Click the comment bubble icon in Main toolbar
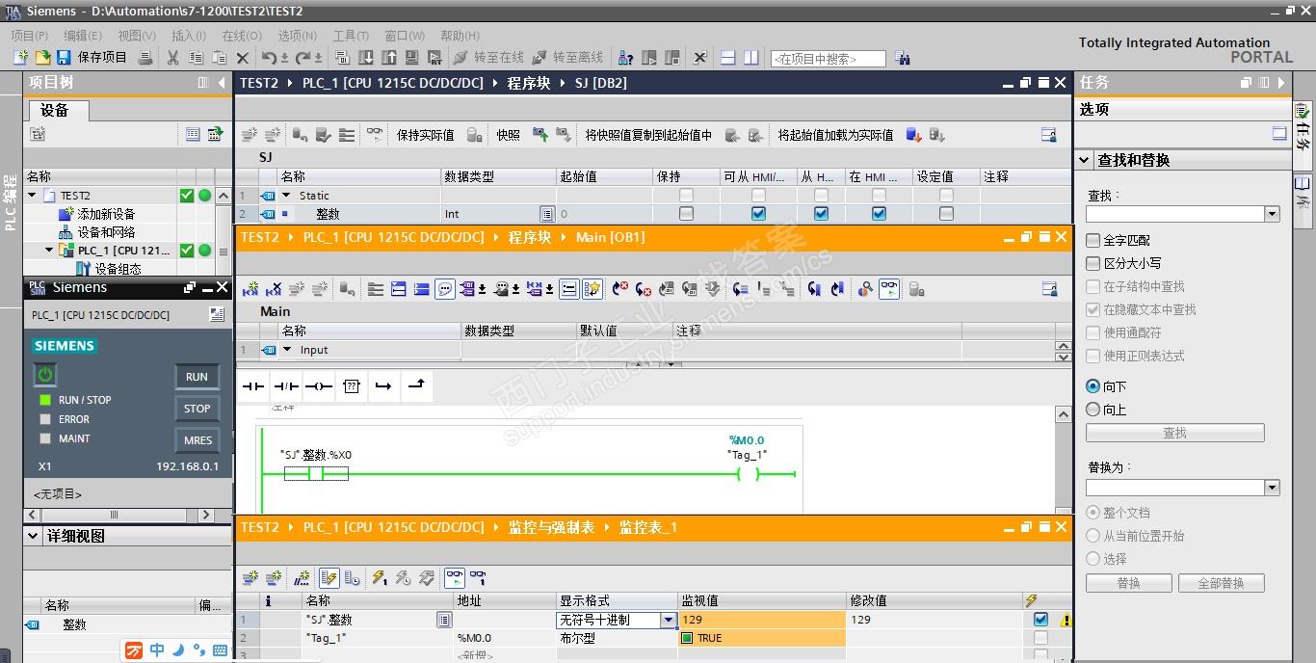Image resolution: width=1316 pixels, height=663 pixels. [x=445, y=288]
